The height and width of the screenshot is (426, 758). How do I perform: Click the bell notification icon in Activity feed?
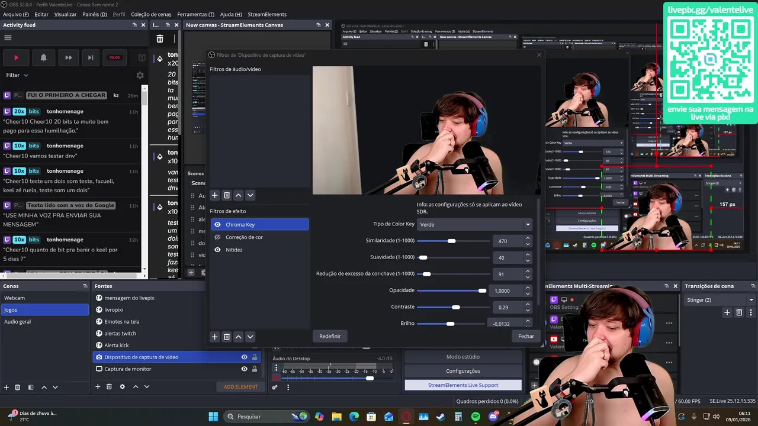click(x=43, y=57)
